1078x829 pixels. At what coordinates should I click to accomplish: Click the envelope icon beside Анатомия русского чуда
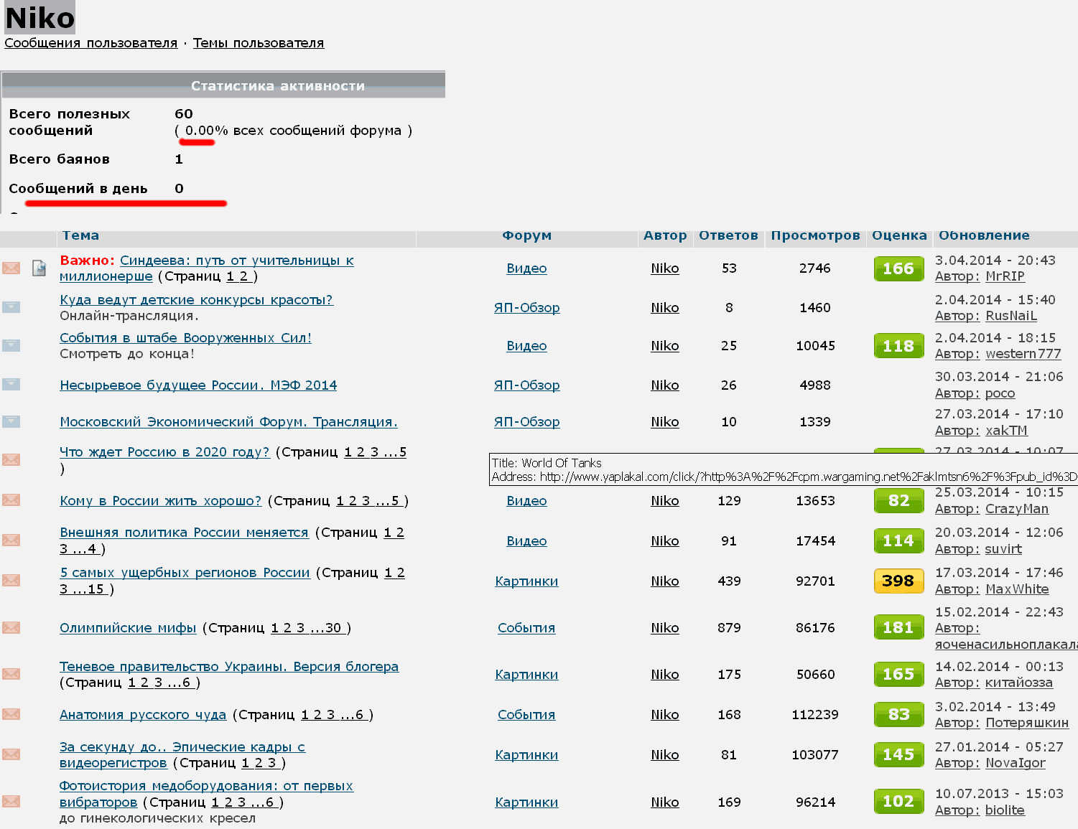click(11, 714)
